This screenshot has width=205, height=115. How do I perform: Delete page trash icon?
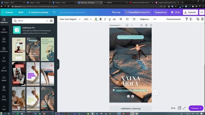tap(146, 25)
